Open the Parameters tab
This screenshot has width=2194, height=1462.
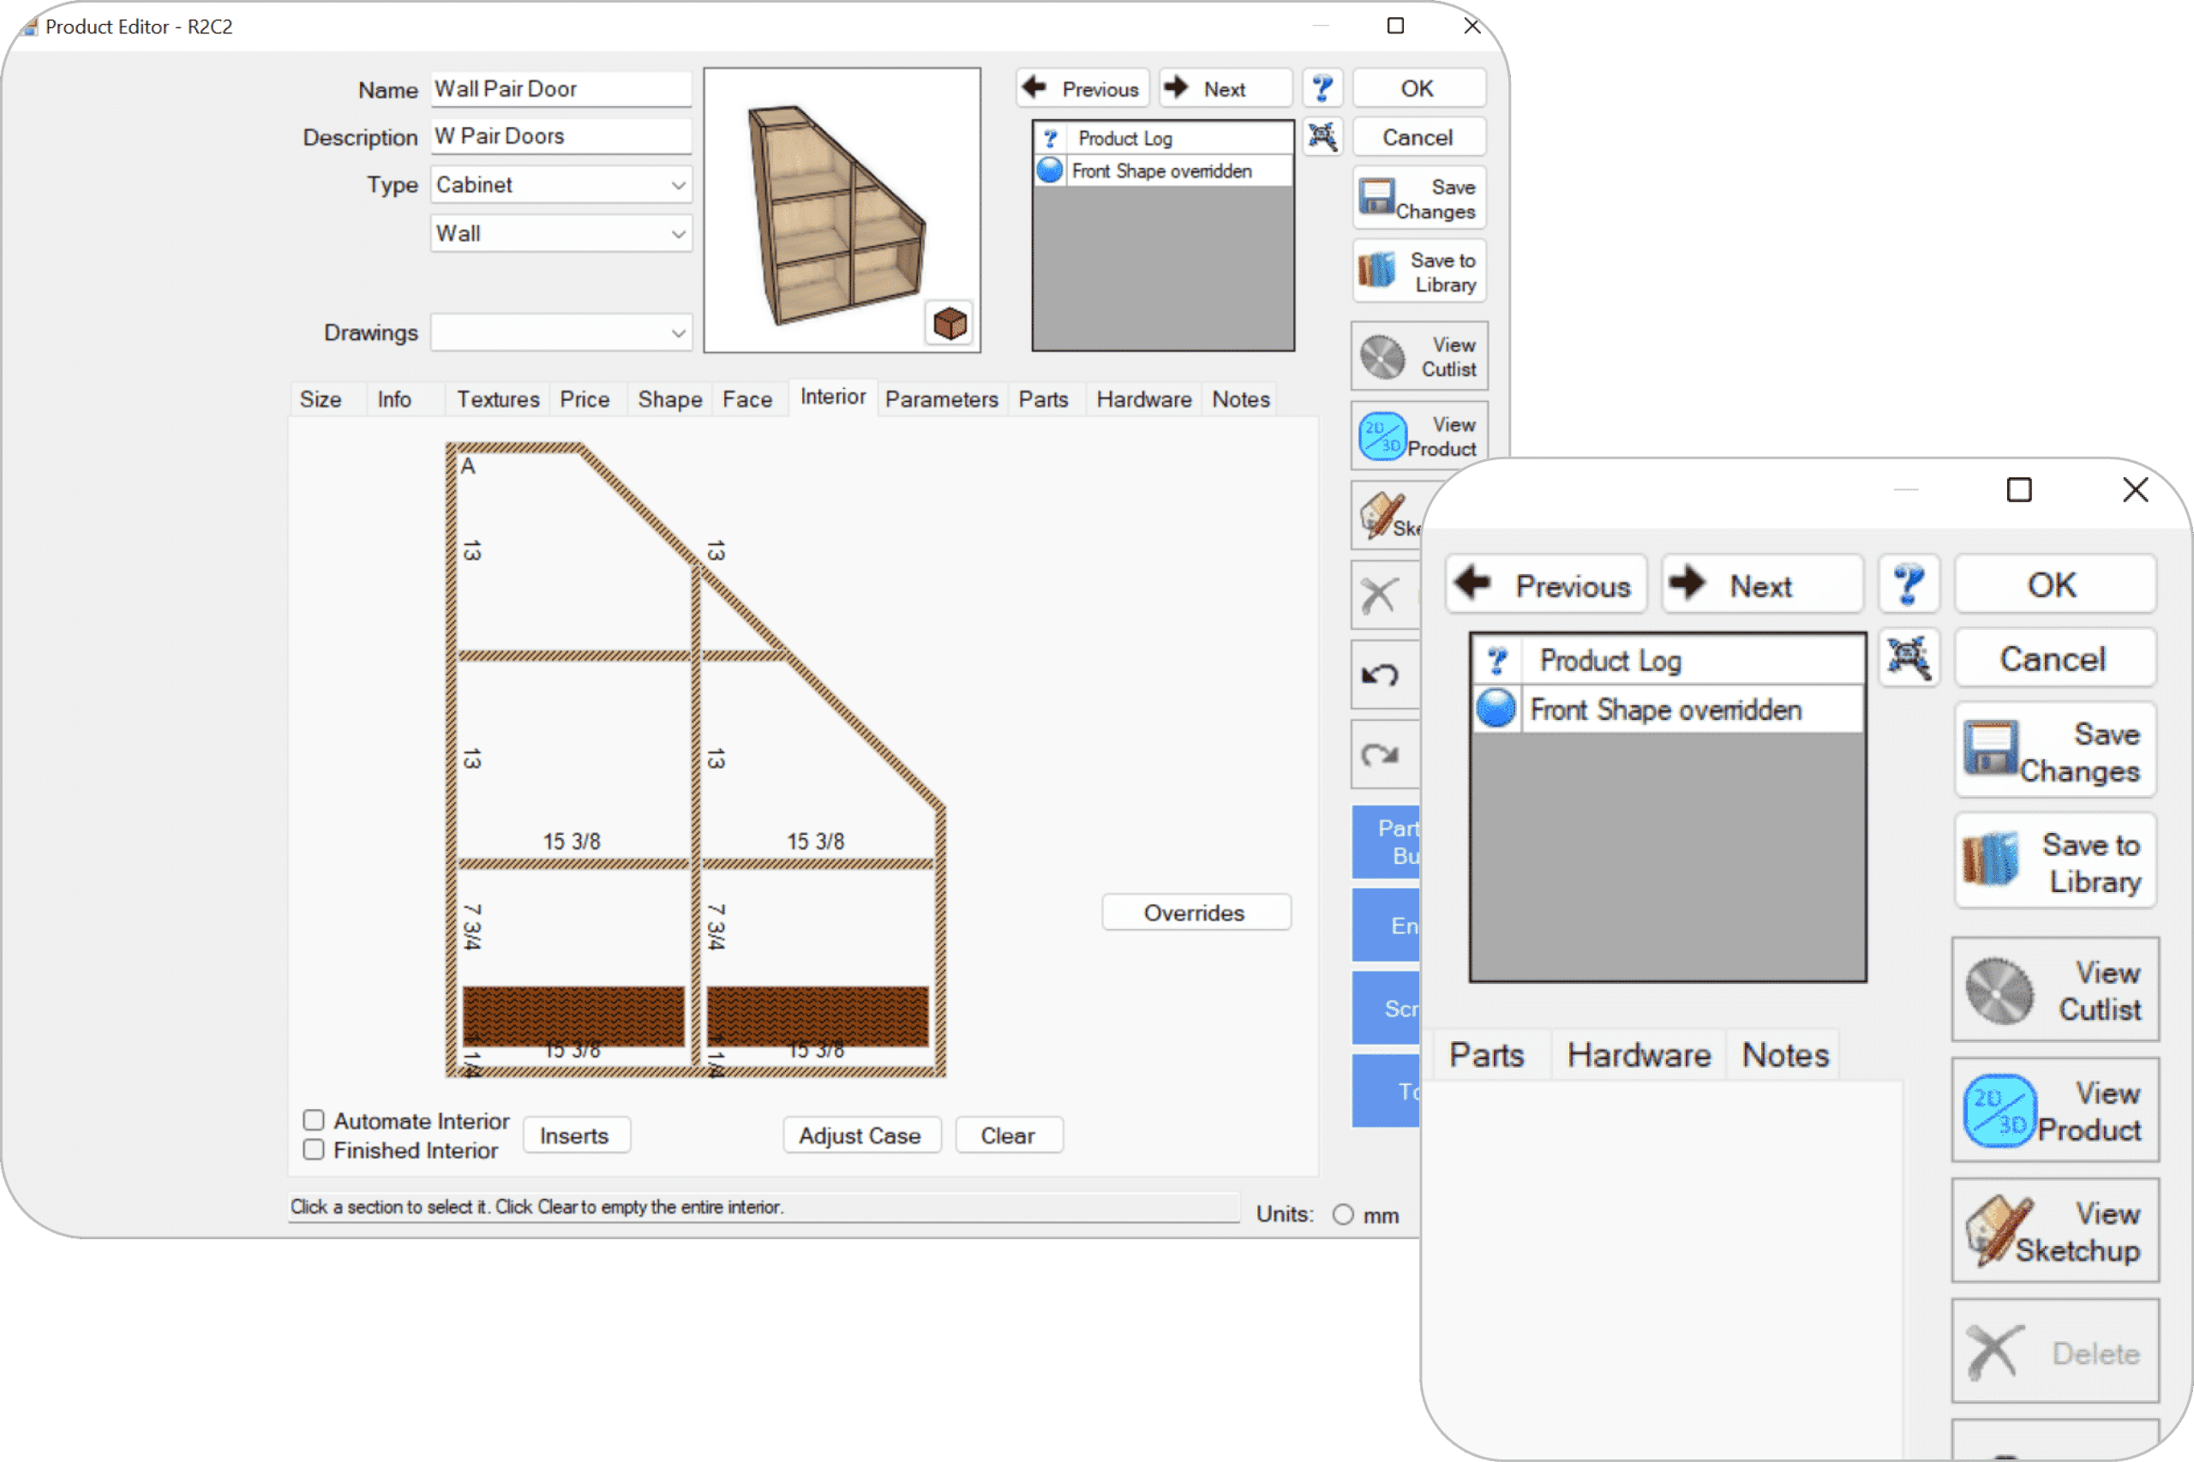pos(941,400)
